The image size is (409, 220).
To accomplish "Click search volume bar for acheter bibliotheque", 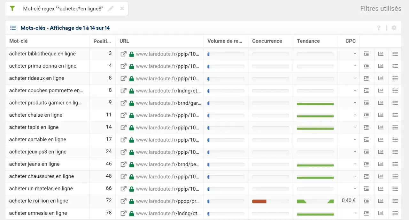I will pyautogui.click(x=226, y=55).
